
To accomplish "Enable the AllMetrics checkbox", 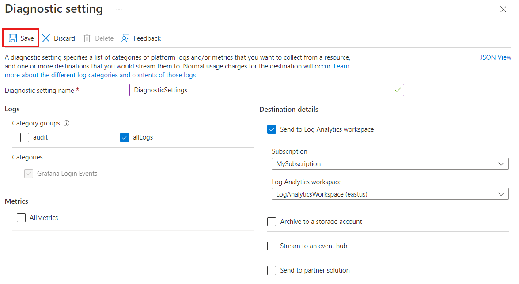I will coord(21,217).
